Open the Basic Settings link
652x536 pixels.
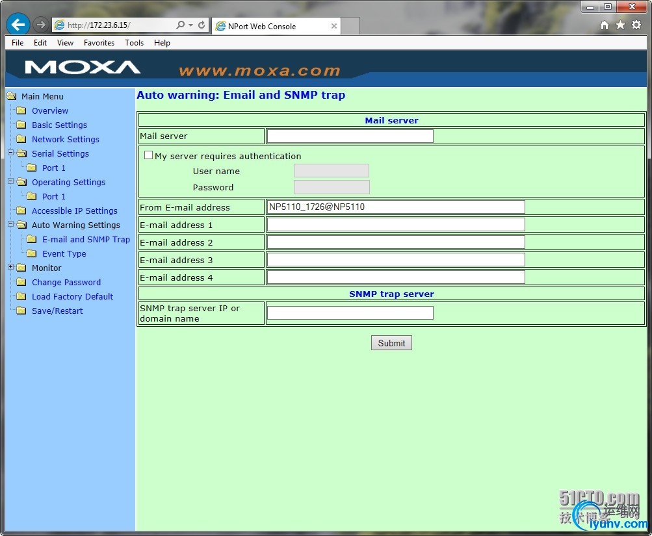[59, 125]
